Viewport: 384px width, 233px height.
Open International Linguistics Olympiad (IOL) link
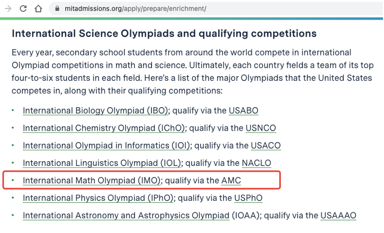[x=102, y=163]
